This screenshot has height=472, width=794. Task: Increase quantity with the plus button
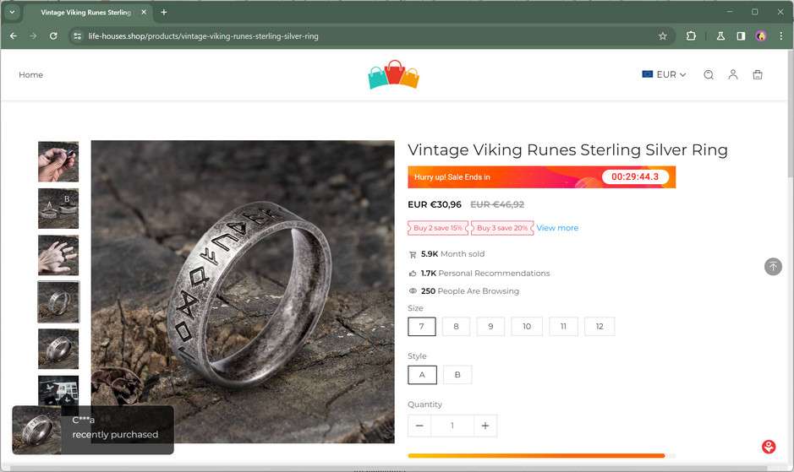[485, 426]
